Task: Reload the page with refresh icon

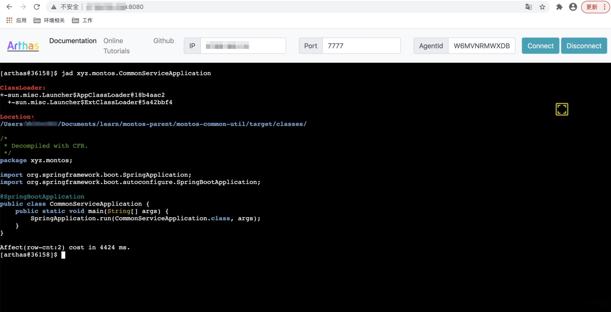Action: point(36,7)
